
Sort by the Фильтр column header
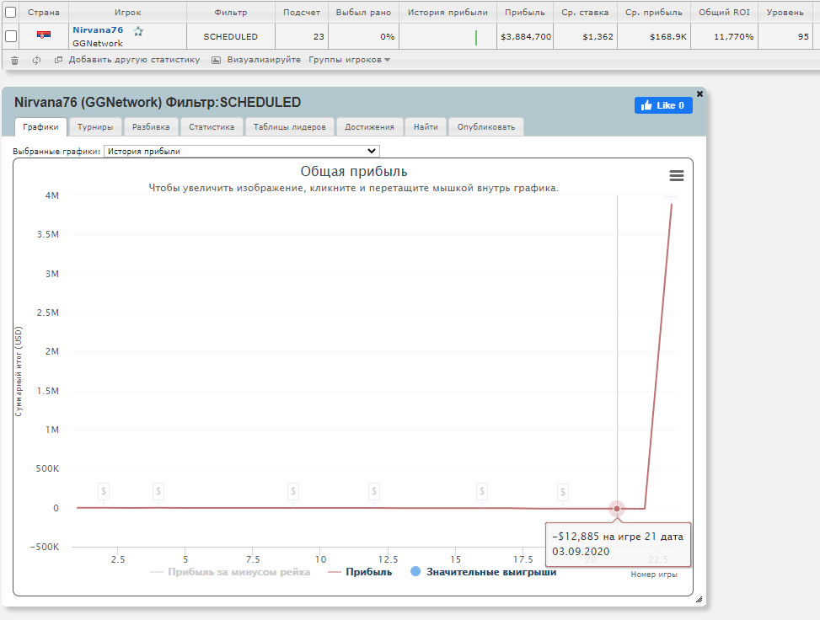[231, 12]
